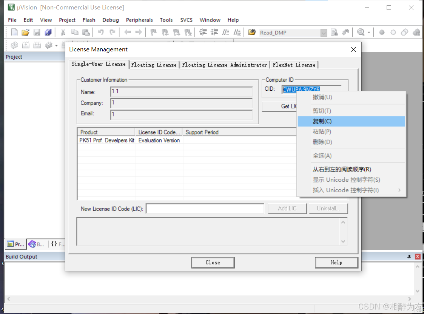The width and height of the screenshot is (424, 314).
Task: Expand the Batch Build dropdown arrow
Action: 56,45
